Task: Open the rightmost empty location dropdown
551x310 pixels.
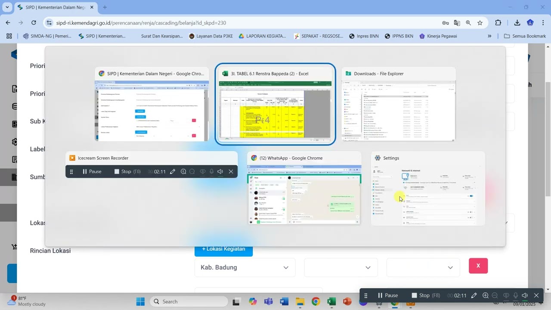Action: tap(423, 267)
